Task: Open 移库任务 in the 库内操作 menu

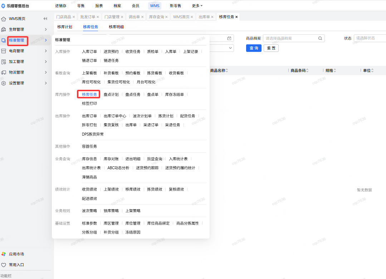Action: (89, 94)
